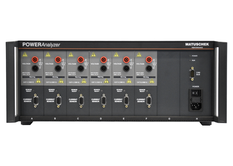Click the CURRENT SENSOR D-sub connector in slot A

35,101
